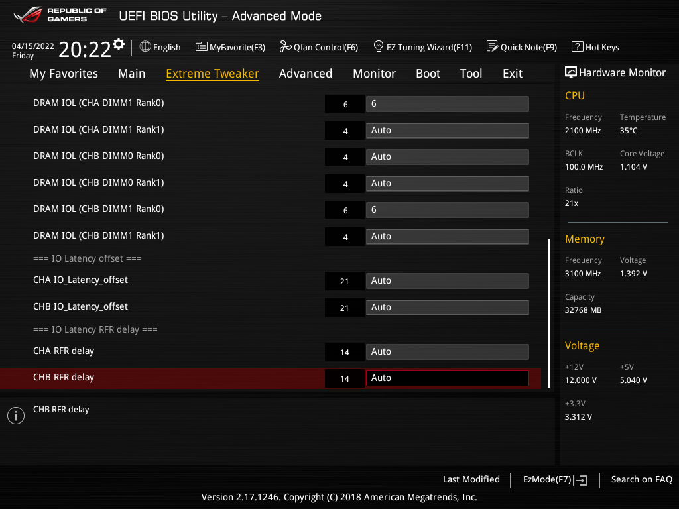Select English language option

[x=166, y=48]
